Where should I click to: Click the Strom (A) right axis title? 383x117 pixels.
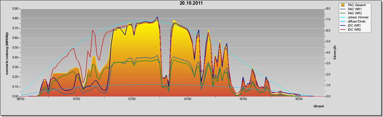click(x=335, y=53)
